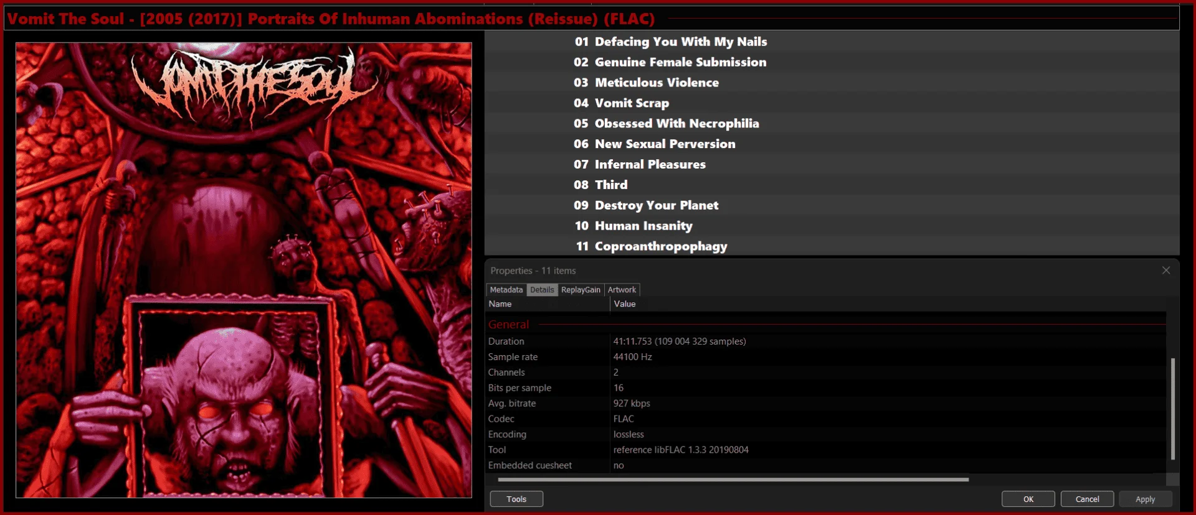Click the 41:11.753 duration value
Image resolution: width=1196 pixels, height=515 pixels.
click(680, 341)
